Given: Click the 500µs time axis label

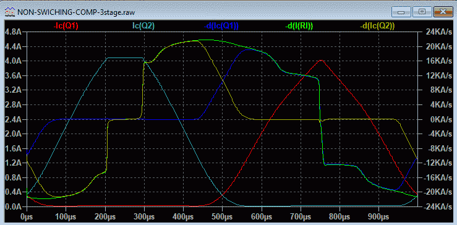Looking at the screenshot, I should (x=223, y=218).
